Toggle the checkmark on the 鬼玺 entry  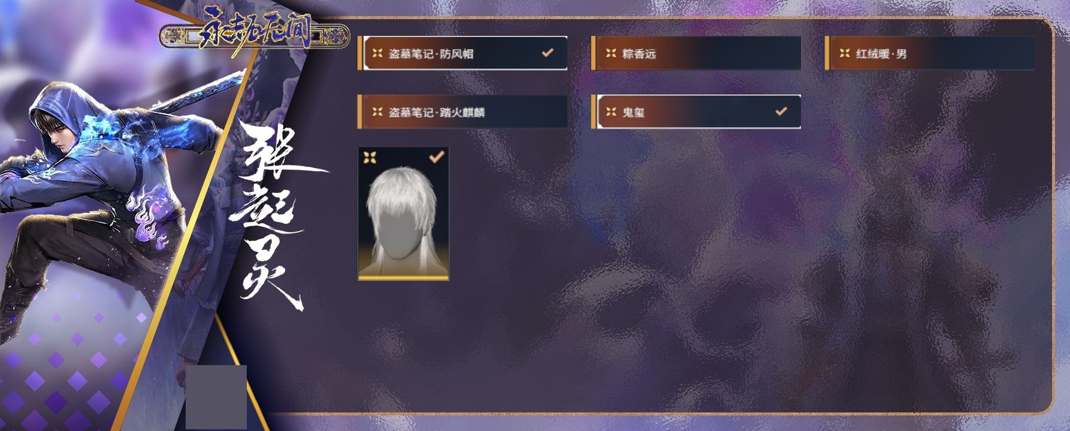point(781,111)
